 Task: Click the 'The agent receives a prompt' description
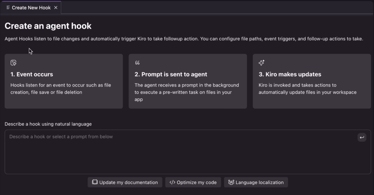click(187, 92)
